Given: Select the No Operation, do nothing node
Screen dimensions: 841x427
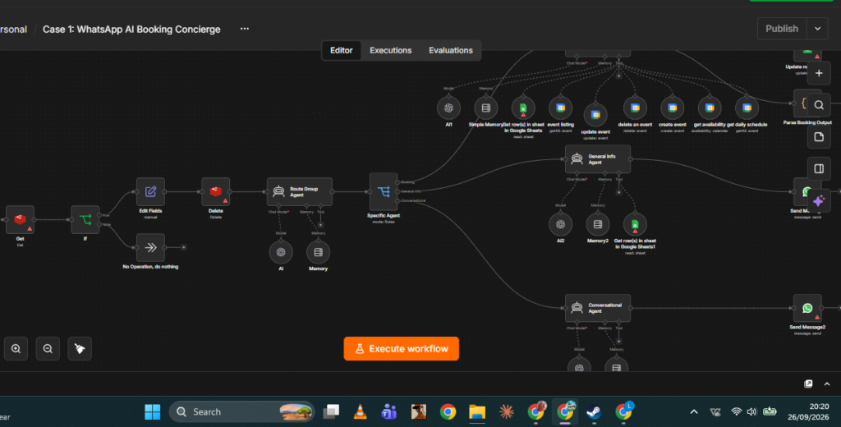Looking at the screenshot, I should click(x=151, y=247).
